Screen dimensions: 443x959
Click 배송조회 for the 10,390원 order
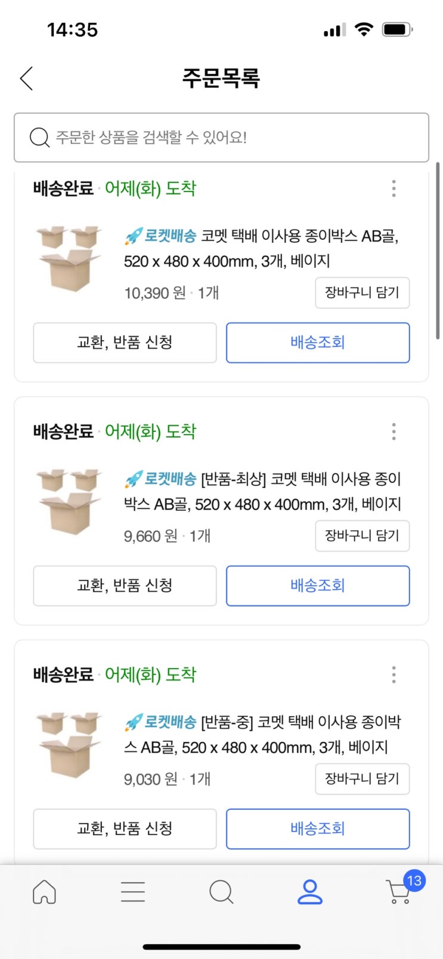click(x=317, y=342)
